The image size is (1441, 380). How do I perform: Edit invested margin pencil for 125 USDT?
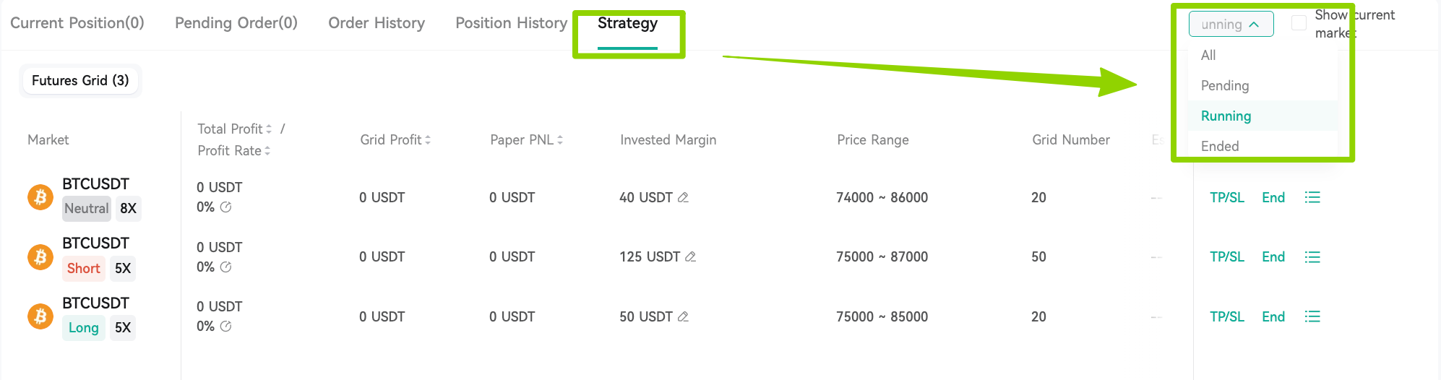click(x=690, y=256)
